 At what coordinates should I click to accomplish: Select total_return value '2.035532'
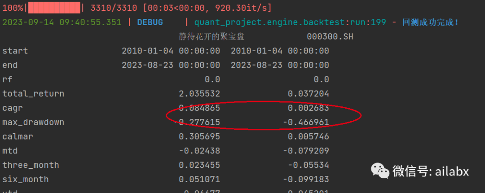(199, 94)
